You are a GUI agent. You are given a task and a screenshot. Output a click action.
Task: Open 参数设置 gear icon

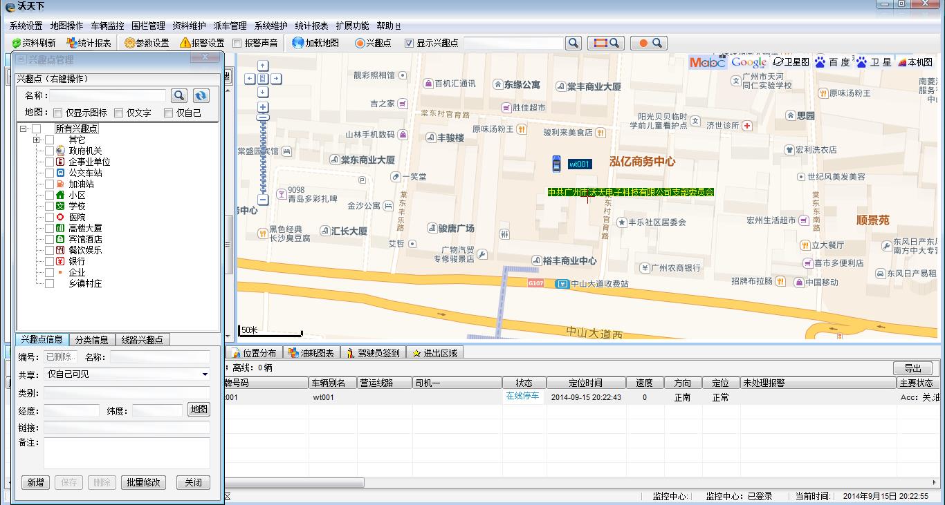click(130, 43)
